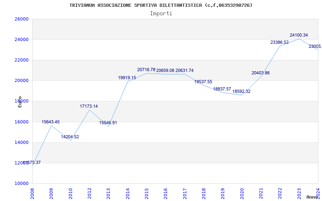Click the 14000 y-axis tick label
The image size is (322, 201).
click(x=21, y=143)
